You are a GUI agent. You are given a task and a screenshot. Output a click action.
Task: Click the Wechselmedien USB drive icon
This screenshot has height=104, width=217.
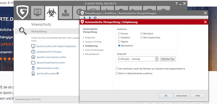click(33, 68)
